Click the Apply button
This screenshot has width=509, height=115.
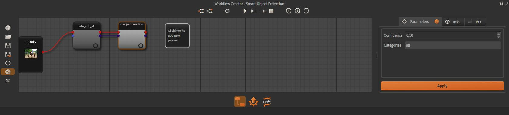tap(442, 86)
